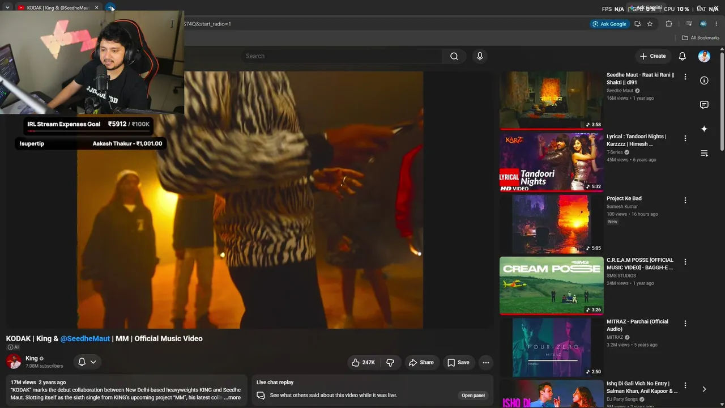Image resolution: width=725 pixels, height=408 pixels.
Task: Like the KODAK video
Action: [362, 363]
